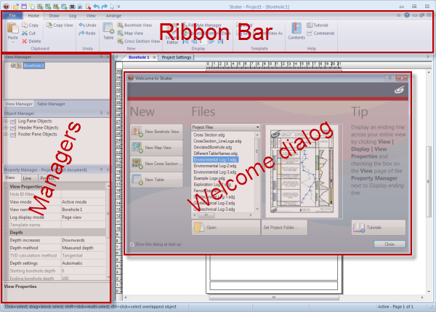The width and height of the screenshot is (436, 312).
Task: Collapse the View Properties section
Action: tap(6, 186)
